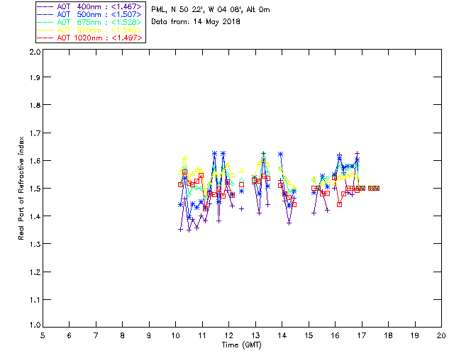Viewport: 454px width, 363px height.
Task: Click the 1.1 y-axis label
Action: point(35,300)
